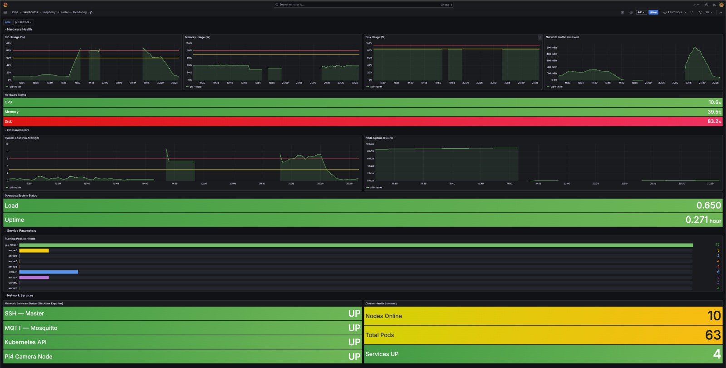Click the pi5-master green pods bar

356,245
